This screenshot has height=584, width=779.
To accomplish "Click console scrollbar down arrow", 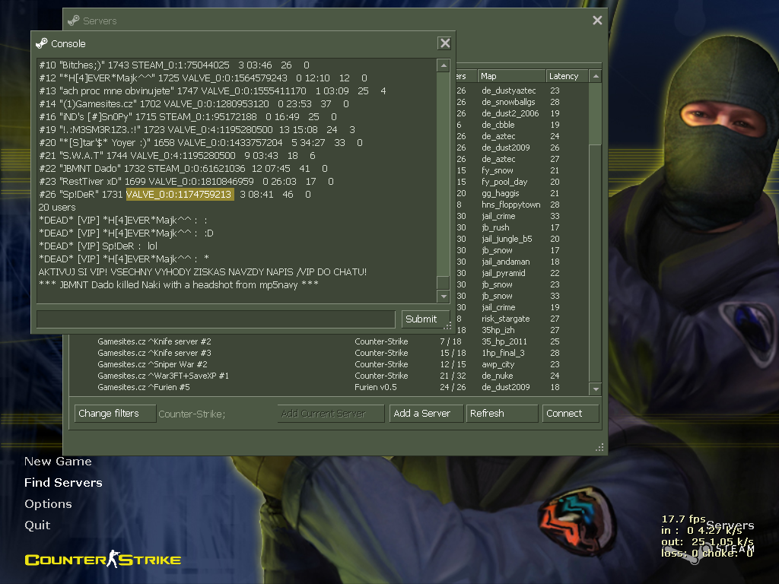I will tap(444, 297).
